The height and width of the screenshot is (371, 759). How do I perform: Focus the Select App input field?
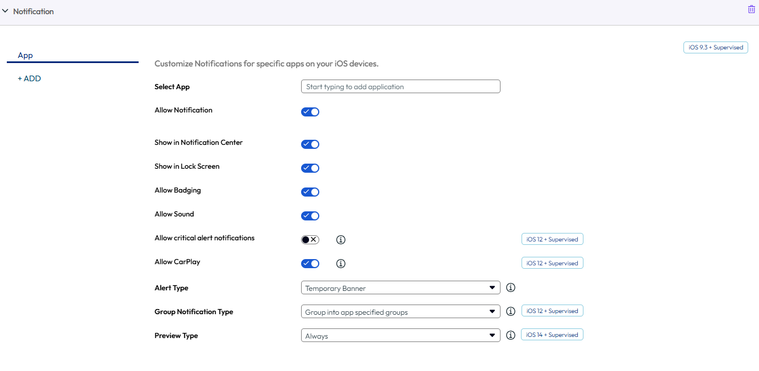[401, 86]
